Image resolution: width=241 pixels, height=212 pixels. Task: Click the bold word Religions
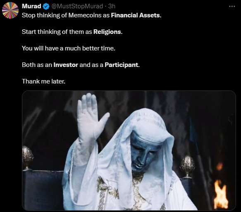(x=108, y=32)
